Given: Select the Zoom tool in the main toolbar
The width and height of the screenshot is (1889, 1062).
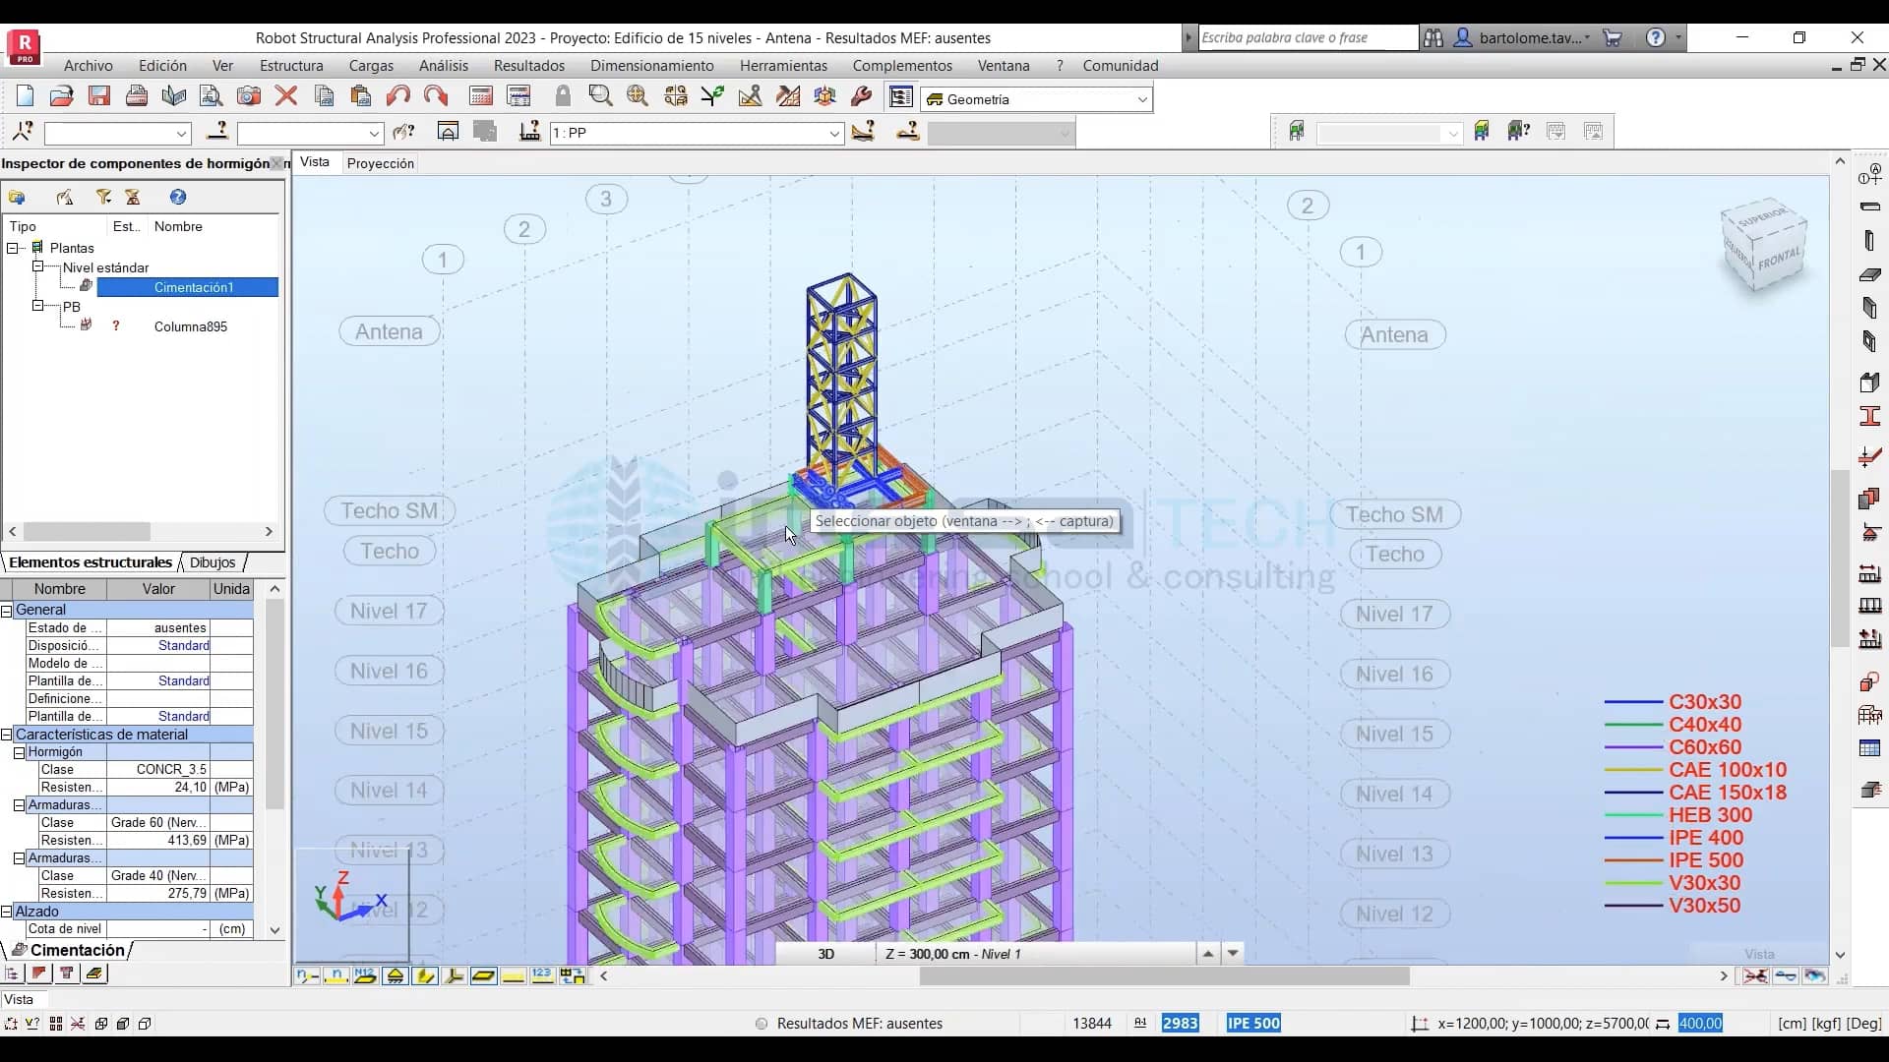Looking at the screenshot, I should point(600,95).
